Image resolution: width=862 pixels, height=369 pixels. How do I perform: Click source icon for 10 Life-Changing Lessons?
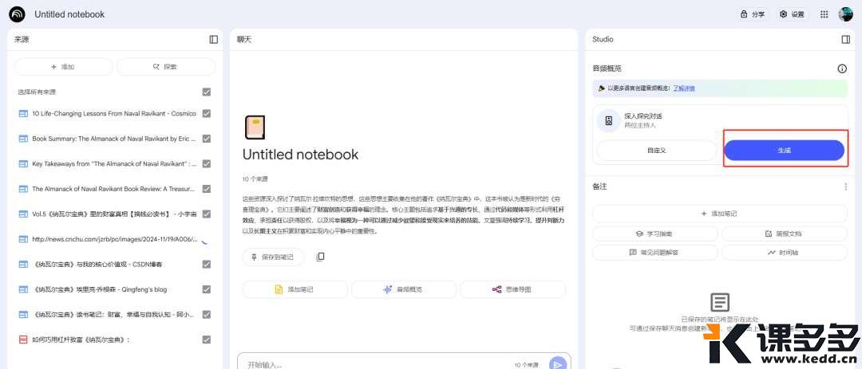tap(23, 114)
